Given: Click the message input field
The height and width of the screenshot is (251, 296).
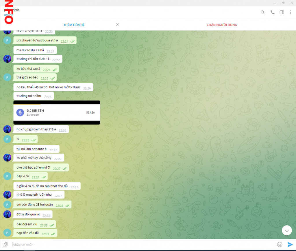Looking at the screenshot, I should 142,245.
